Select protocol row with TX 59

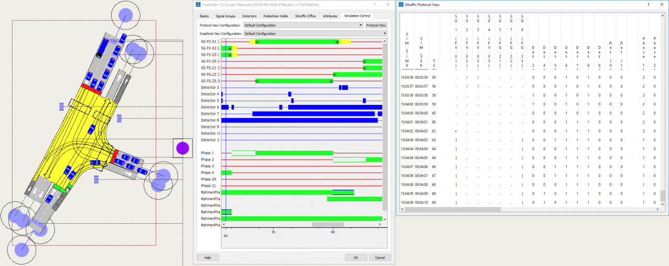click(x=530, y=104)
